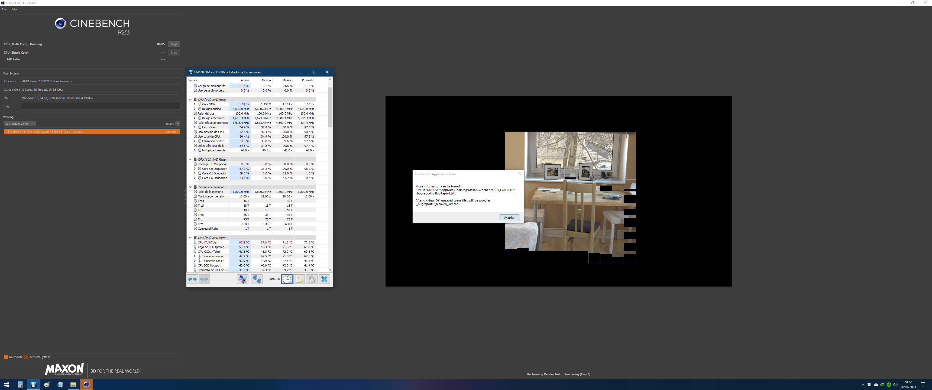Click the HWiNFO vertical scrollbar thumb

point(330,106)
